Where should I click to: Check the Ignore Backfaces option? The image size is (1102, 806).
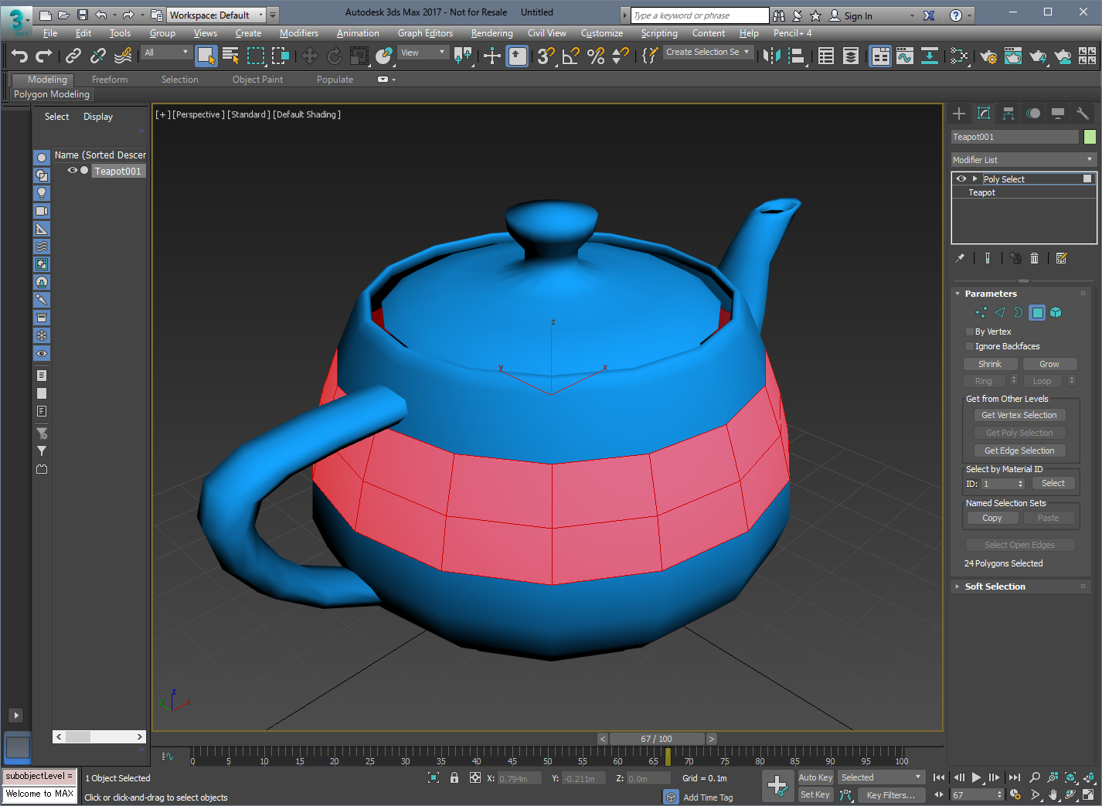pyautogui.click(x=971, y=347)
